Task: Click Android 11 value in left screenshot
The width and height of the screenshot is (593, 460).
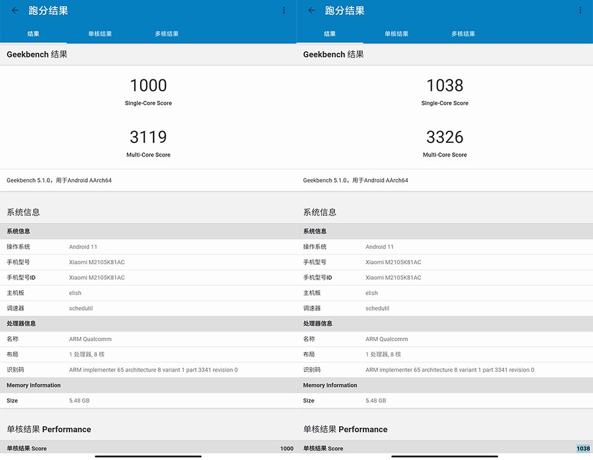Action: (83, 247)
